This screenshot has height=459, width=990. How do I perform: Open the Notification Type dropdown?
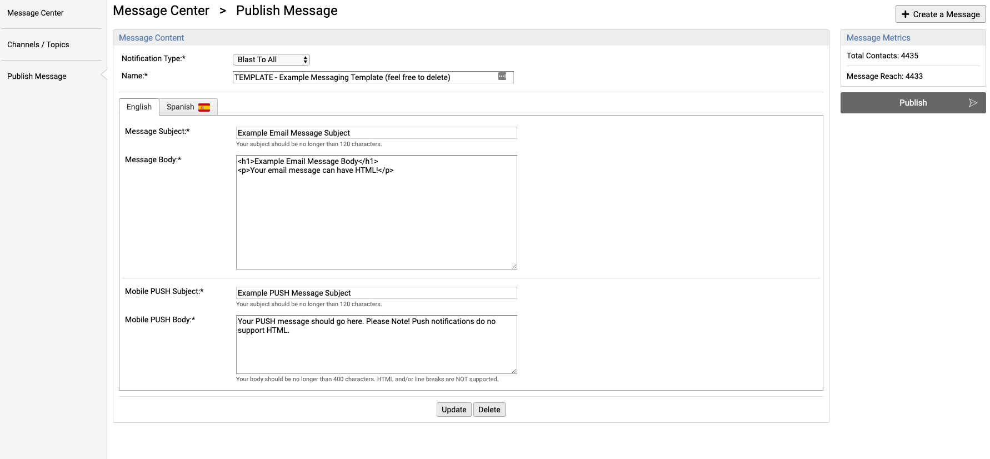(271, 59)
